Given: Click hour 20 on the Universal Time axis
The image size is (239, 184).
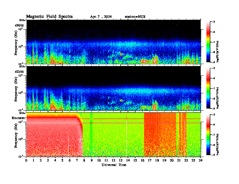Looking at the screenshot, I should [172, 161].
